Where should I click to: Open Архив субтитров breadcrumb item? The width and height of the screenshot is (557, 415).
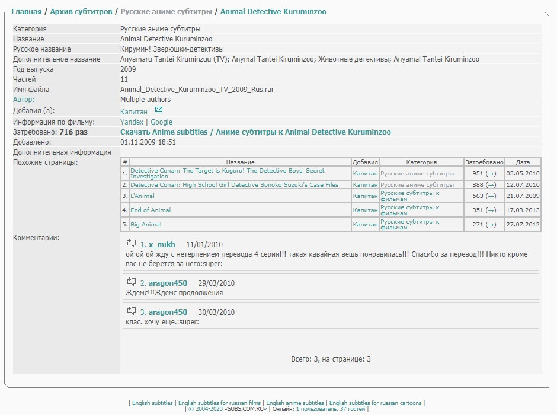point(81,12)
